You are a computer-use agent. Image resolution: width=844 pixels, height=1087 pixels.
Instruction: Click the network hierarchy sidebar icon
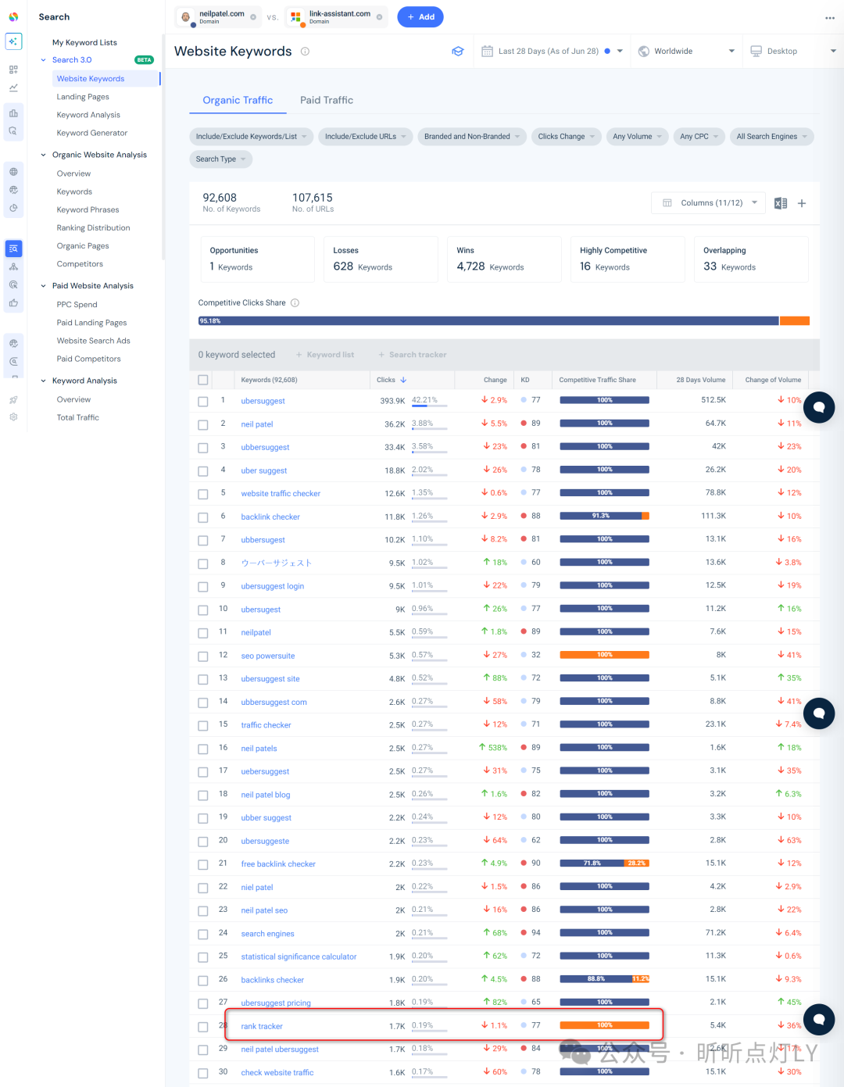click(13, 266)
